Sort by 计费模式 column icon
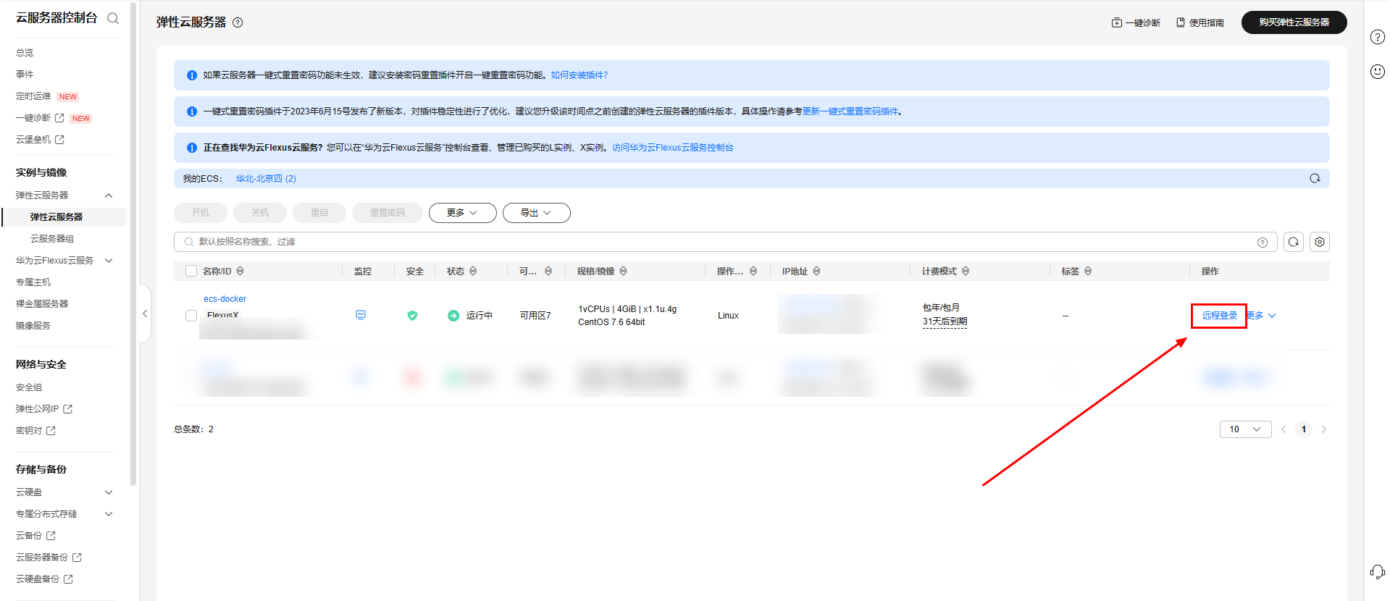Viewport: 1390px width, 601px height. [x=966, y=271]
